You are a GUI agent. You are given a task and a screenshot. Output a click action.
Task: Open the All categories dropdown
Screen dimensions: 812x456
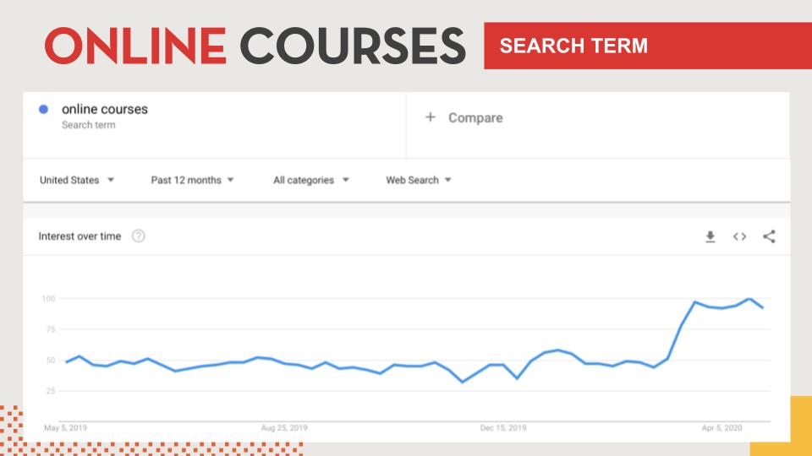(x=310, y=180)
